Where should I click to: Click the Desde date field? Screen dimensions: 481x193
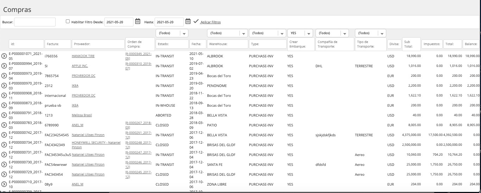119,22
